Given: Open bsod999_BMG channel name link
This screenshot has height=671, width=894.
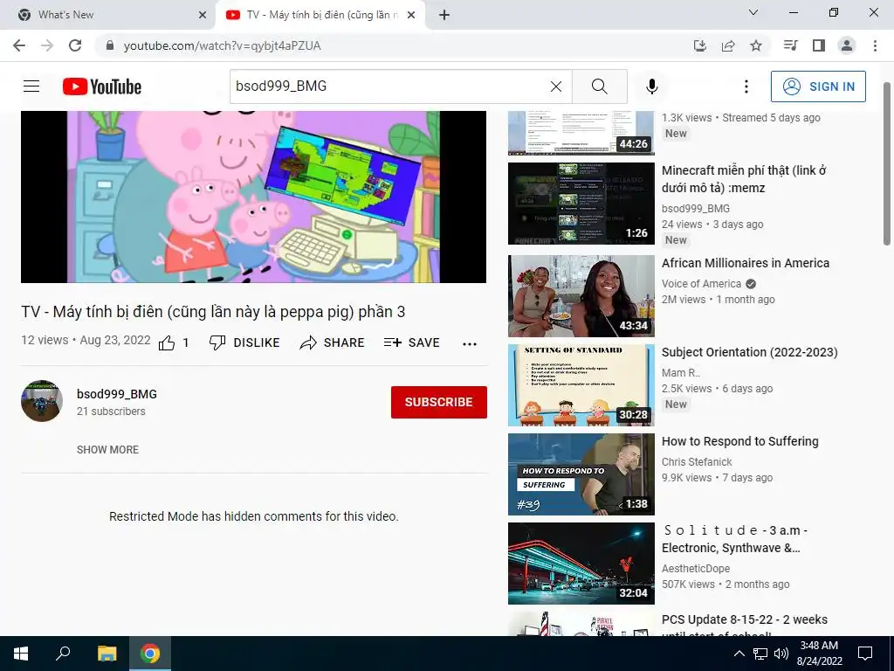Looking at the screenshot, I should click(117, 394).
